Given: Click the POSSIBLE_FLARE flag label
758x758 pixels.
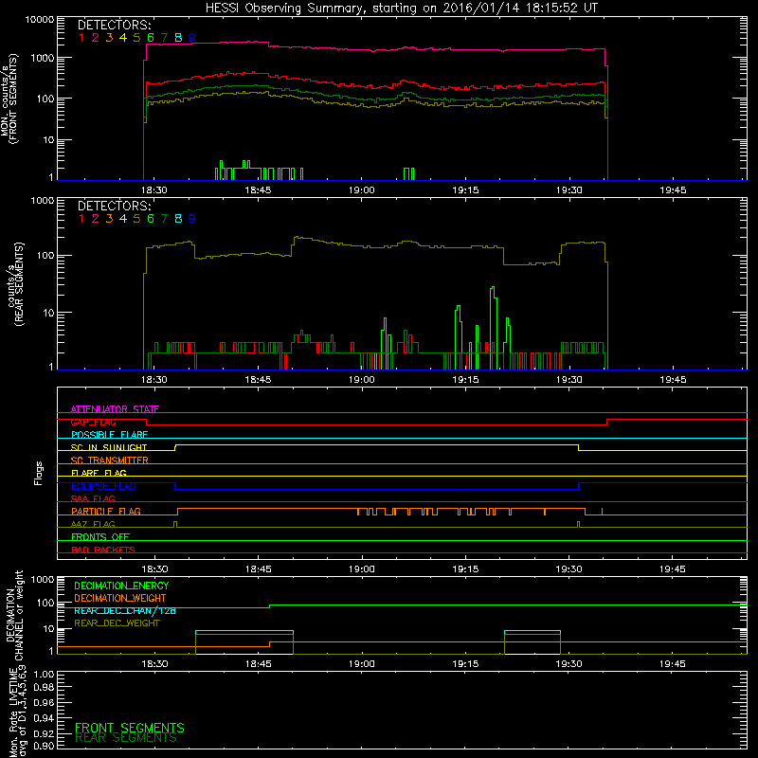Looking at the screenshot, I should coord(109,435).
